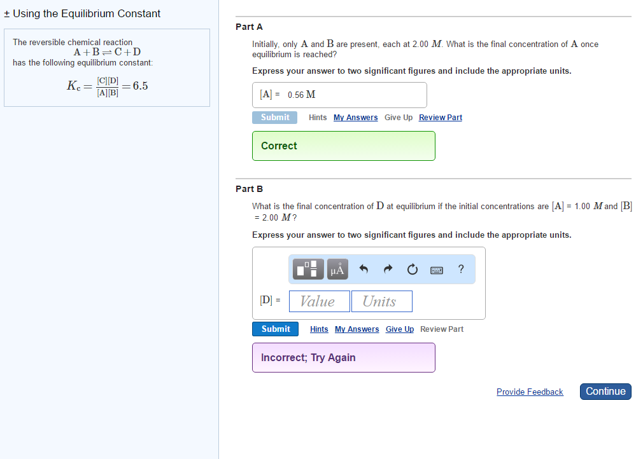Image resolution: width=643 pixels, height=459 pixels.
Task: Click the Correct feedback banner
Action: [x=344, y=146]
